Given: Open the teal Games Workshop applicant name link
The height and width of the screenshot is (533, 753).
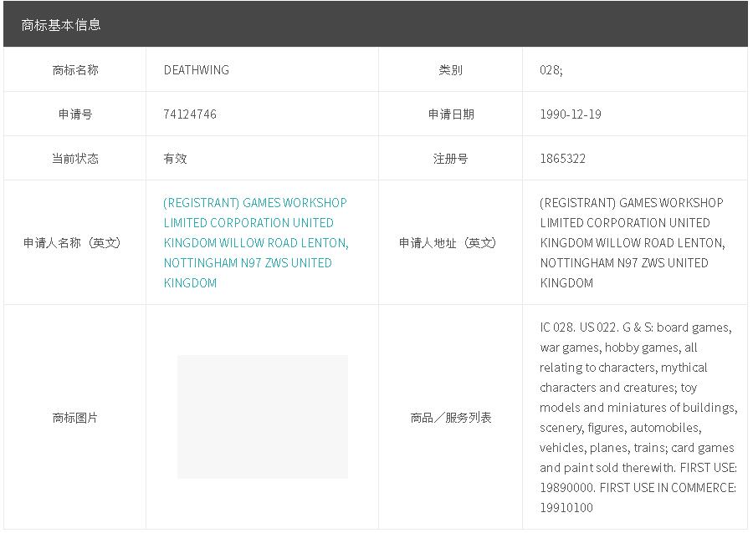Looking at the screenshot, I should (255, 242).
